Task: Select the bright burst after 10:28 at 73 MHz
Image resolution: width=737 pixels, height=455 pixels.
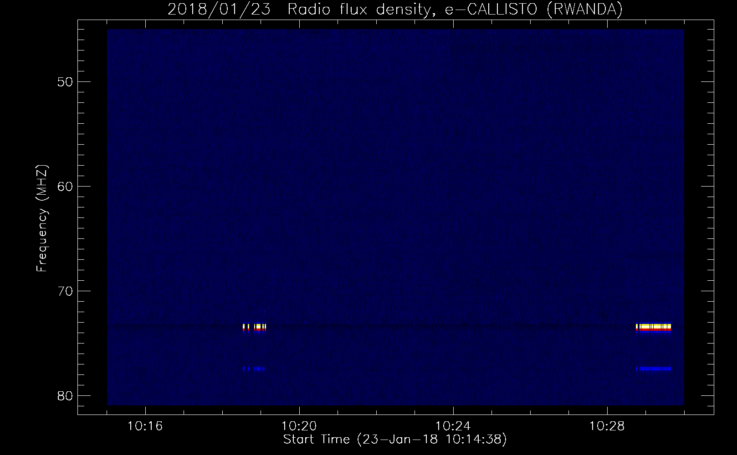Action: click(654, 328)
